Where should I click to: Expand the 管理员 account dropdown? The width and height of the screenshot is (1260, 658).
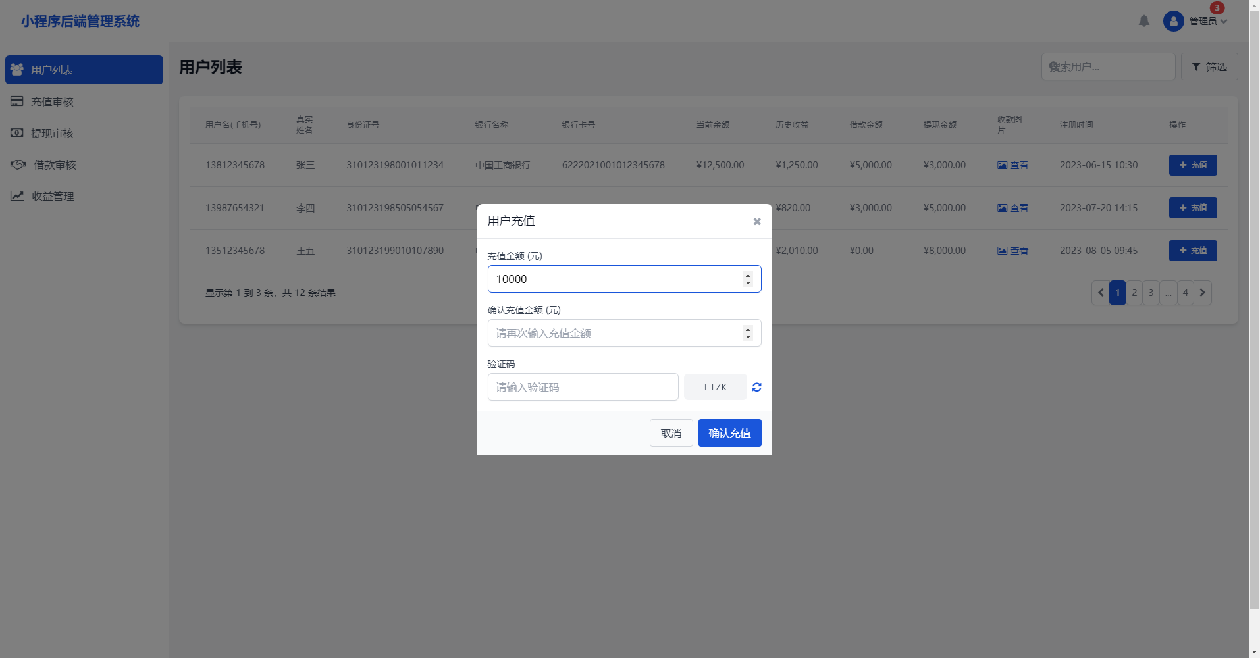[x=1209, y=21]
